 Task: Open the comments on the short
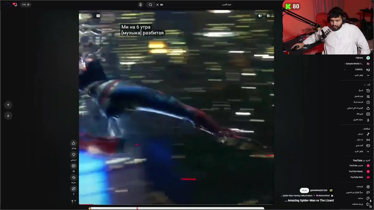click(74, 166)
